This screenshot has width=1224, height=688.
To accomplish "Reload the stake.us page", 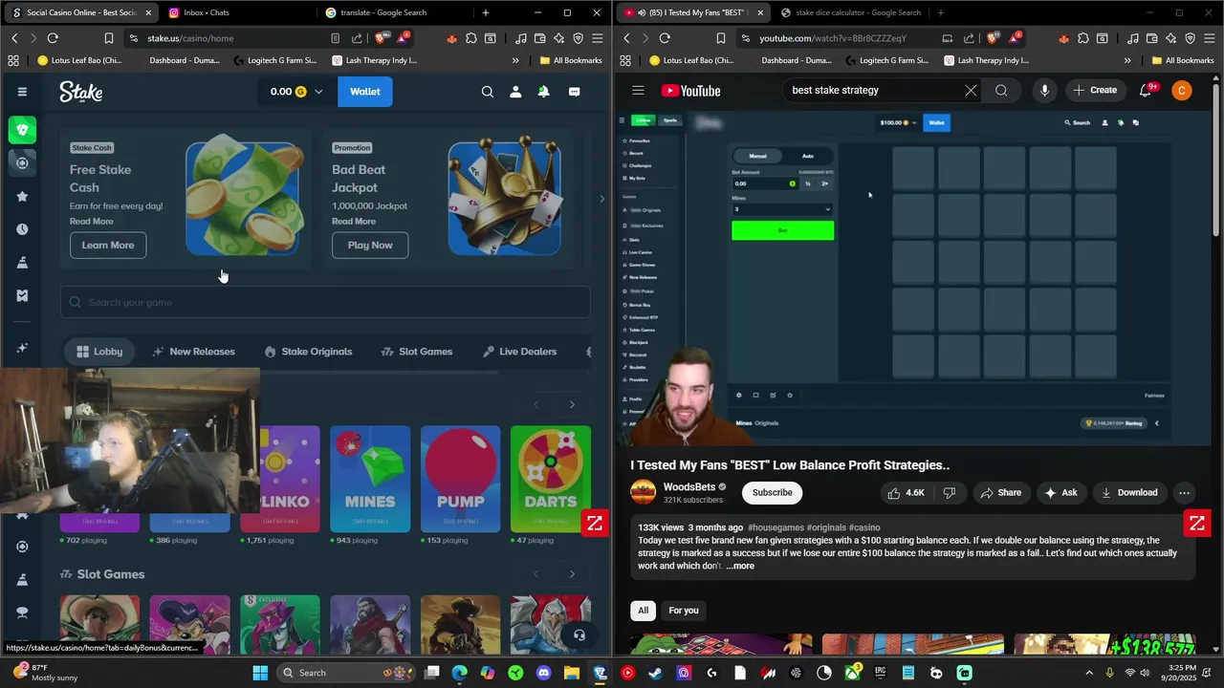I will (x=53, y=38).
